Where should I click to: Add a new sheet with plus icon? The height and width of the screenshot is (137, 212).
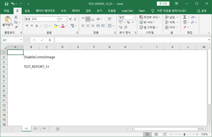click(x=58, y=129)
